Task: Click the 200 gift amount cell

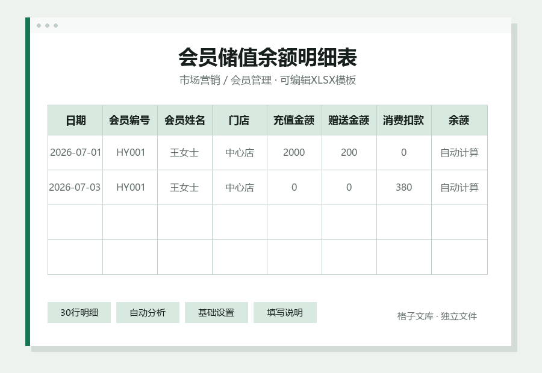Action: coord(349,152)
